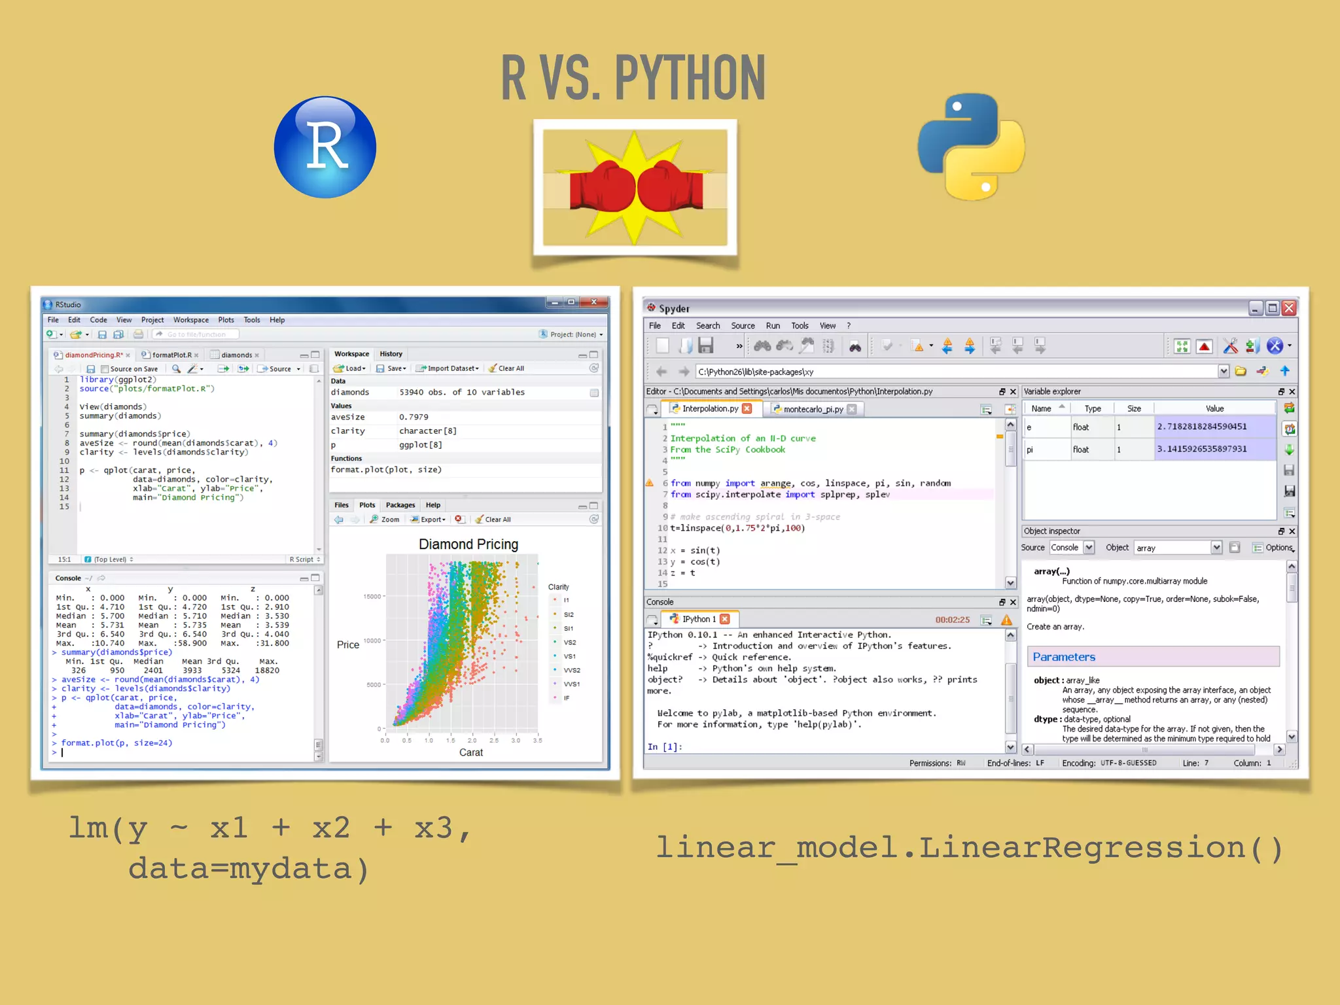The image size is (1340, 1005).
Task: Switch to the History tab in RStudio
Action: coord(391,354)
